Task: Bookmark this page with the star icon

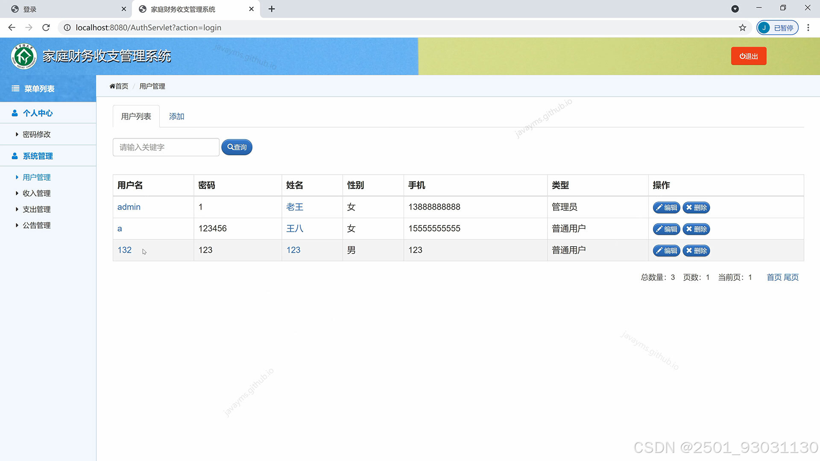Action: (743, 28)
